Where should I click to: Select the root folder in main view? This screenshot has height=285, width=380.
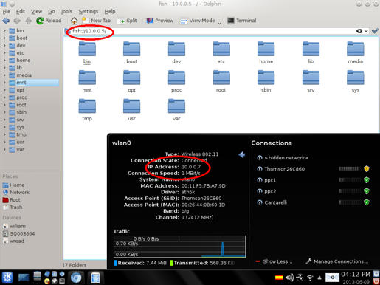pos(221,81)
